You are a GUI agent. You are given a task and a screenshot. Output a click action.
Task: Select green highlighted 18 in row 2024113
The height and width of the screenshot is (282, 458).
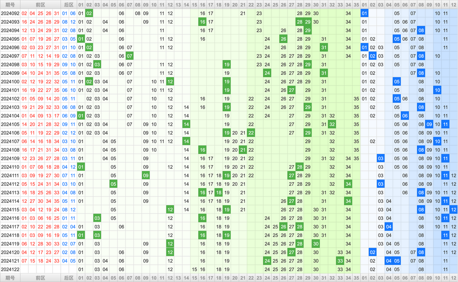point(219,193)
